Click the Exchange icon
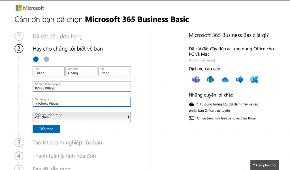 [254, 80]
